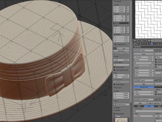This screenshot has width=162, height=122.
Task: Lock the Rotation X axis
Action: (128, 16)
